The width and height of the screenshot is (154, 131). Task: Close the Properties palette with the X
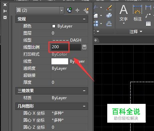(5, 5)
